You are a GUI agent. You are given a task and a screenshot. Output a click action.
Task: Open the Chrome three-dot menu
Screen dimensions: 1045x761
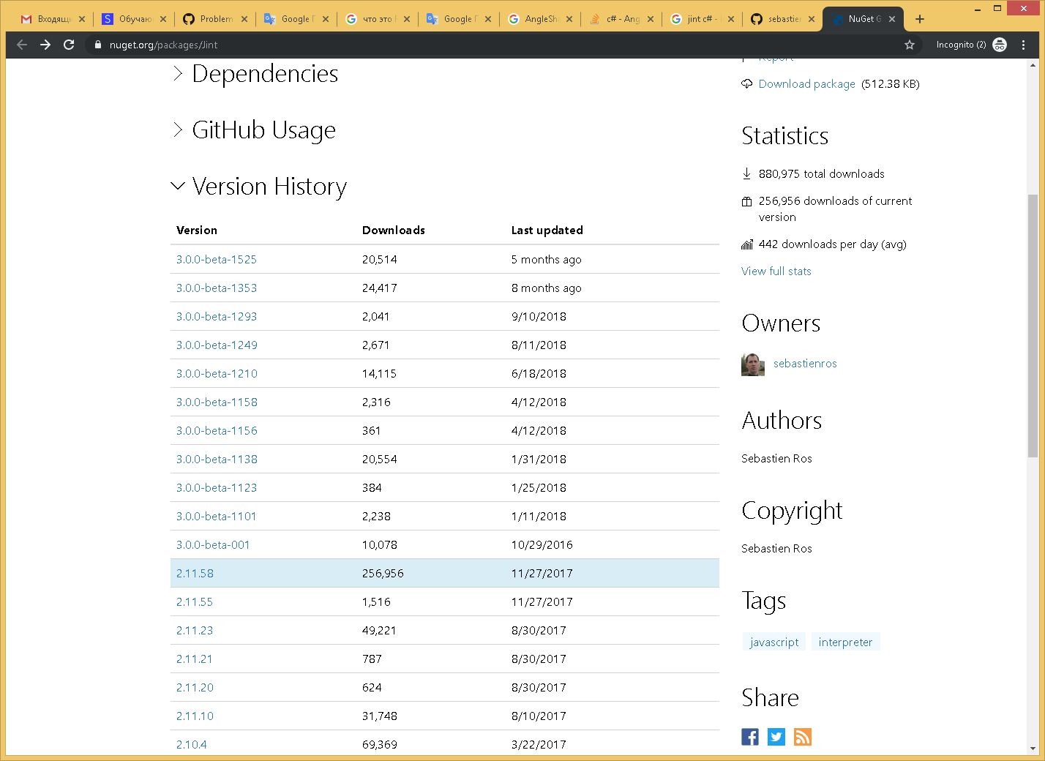[x=1023, y=45]
